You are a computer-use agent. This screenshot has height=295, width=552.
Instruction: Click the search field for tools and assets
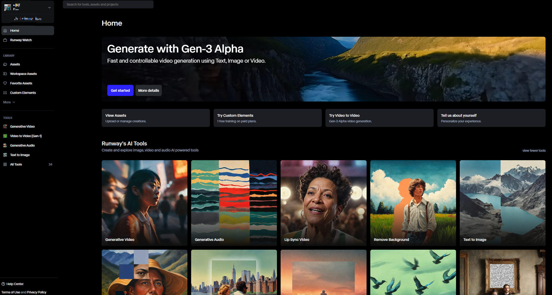pos(108,4)
